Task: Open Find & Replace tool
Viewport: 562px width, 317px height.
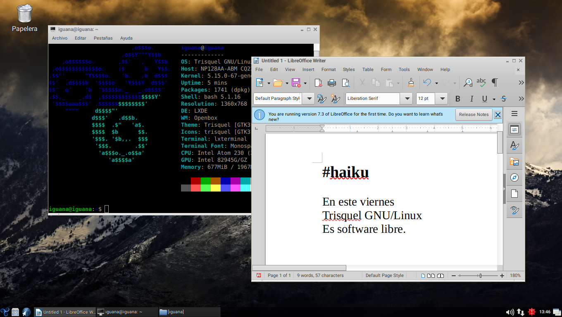Action: (468, 83)
